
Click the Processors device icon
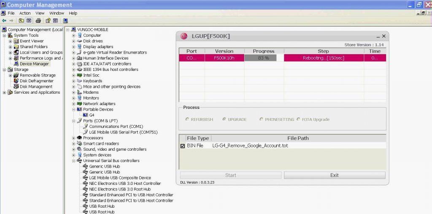click(x=80, y=138)
